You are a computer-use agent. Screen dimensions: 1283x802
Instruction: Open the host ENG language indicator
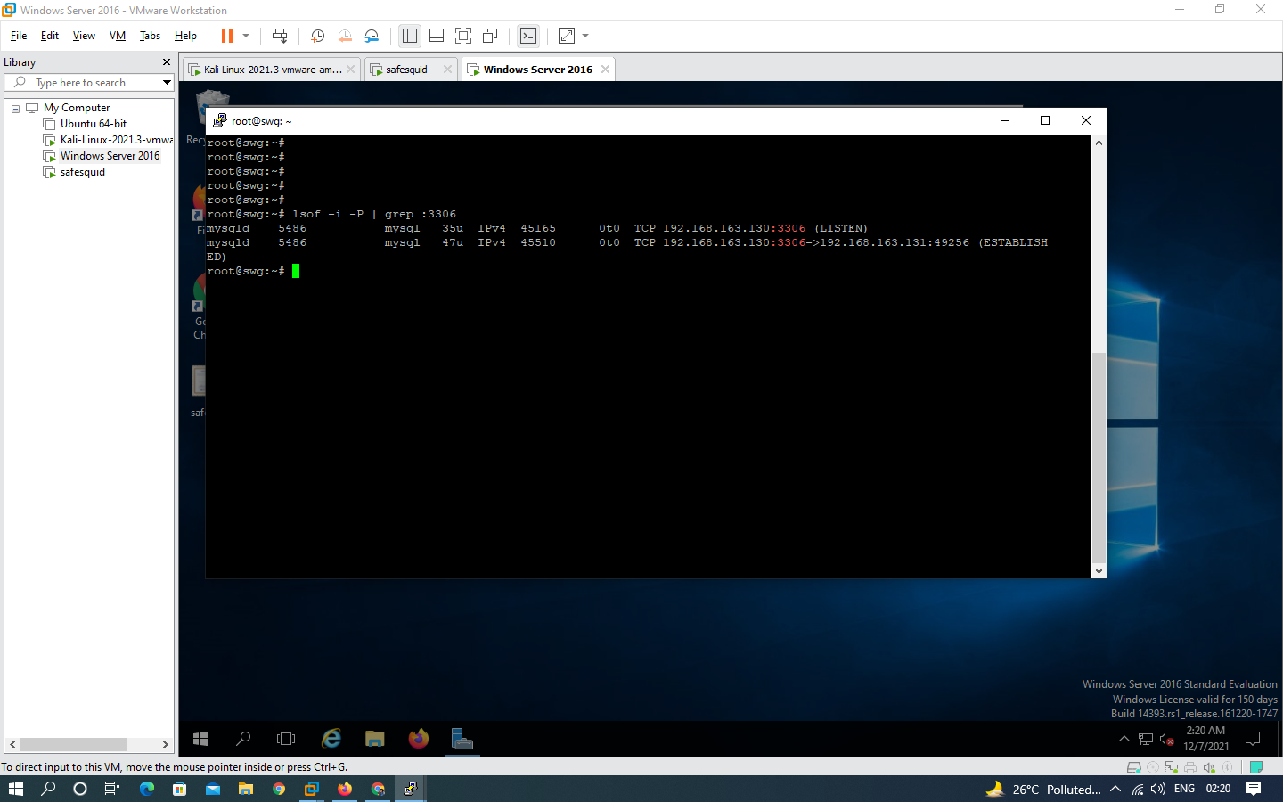tap(1184, 789)
